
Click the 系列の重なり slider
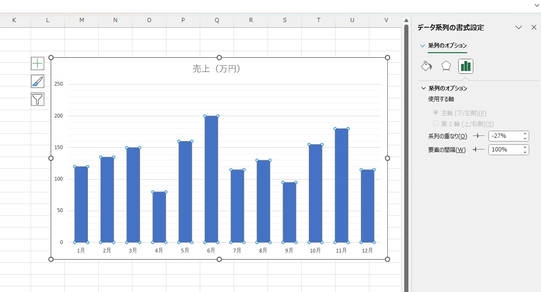click(x=478, y=136)
